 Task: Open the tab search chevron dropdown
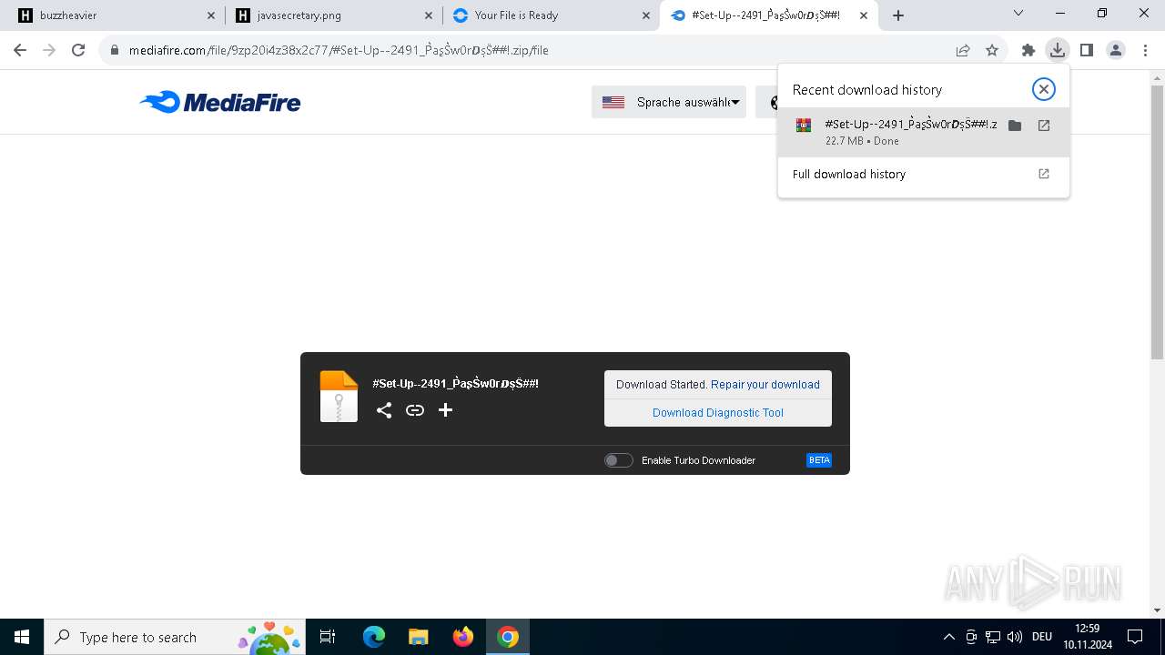[x=1018, y=14]
